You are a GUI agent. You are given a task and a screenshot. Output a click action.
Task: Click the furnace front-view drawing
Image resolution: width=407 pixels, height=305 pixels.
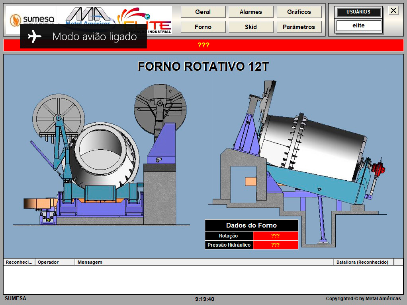101,155
